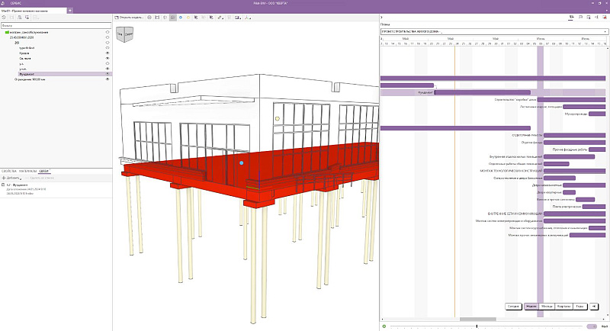Toggle the highlighted selection mode icon in viewer toolbar
610x331 pixels.
(173, 18)
